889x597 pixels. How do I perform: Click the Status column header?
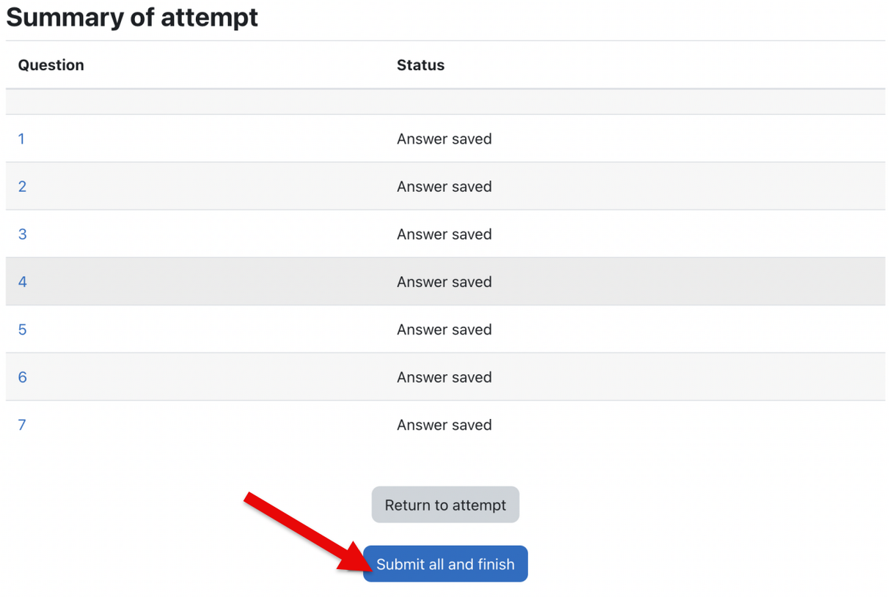pos(420,65)
